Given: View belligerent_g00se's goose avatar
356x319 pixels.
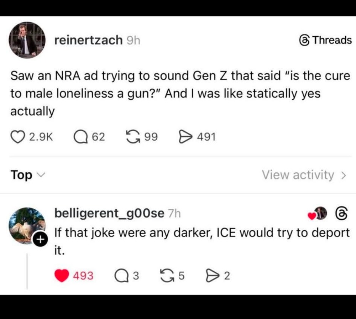Looking at the screenshot, I should click(26, 225).
